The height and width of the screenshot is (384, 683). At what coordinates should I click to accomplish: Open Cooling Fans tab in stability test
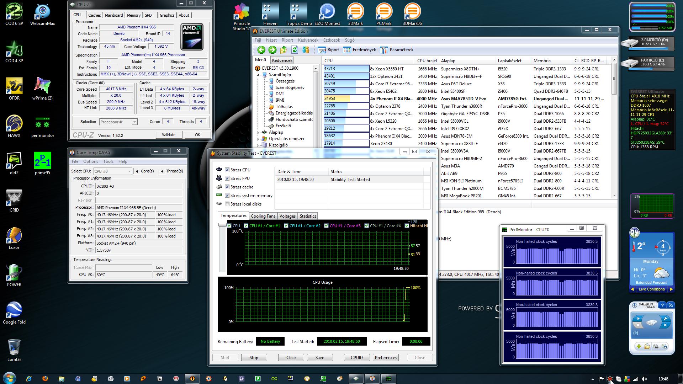263,216
